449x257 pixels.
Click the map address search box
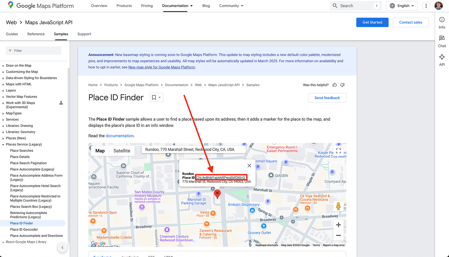point(193,150)
